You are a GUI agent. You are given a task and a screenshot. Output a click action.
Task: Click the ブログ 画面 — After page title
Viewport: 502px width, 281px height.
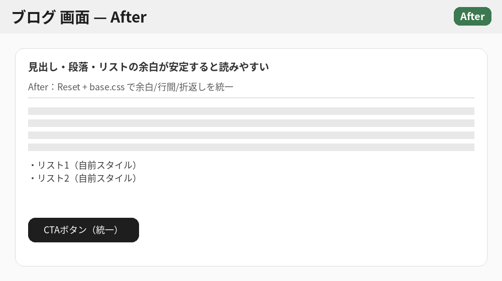click(x=79, y=17)
